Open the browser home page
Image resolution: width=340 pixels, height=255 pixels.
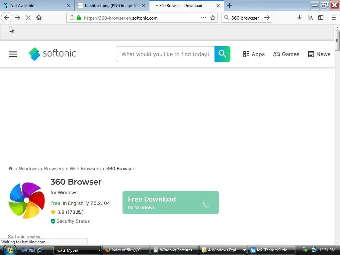point(39,18)
